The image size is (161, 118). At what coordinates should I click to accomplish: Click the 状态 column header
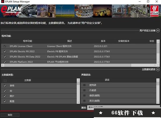pyautogui.click(x=152, y=41)
